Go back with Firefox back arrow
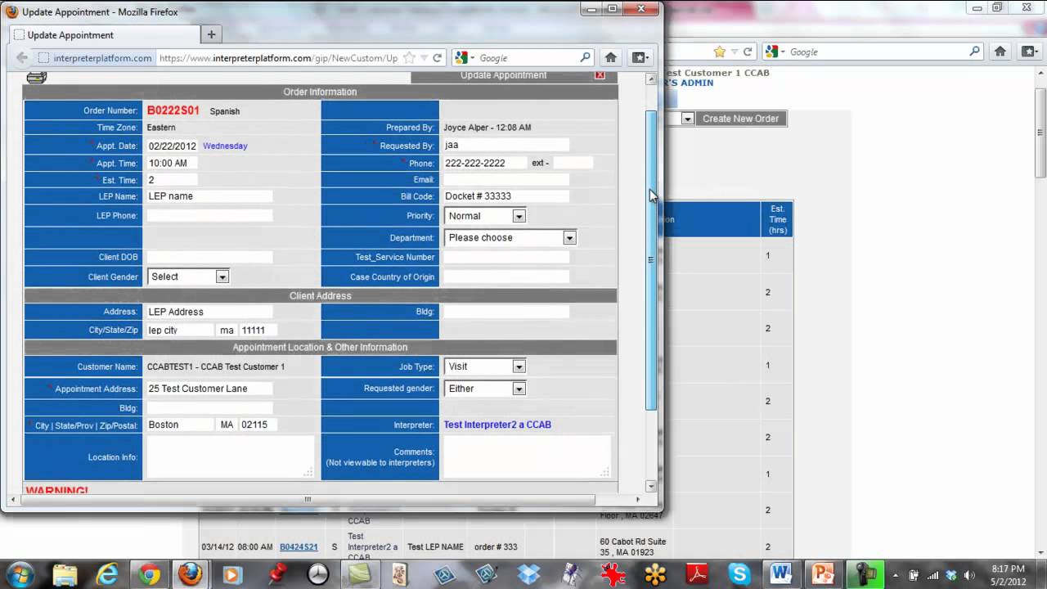The image size is (1047, 589). (x=22, y=58)
